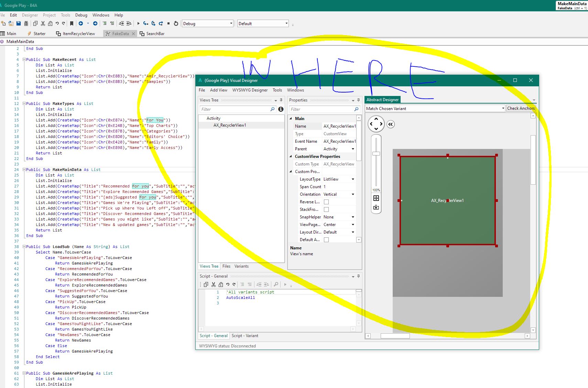Collapse the MakeRecent sub in code editor
This screenshot has height=388, width=588.
[24, 60]
